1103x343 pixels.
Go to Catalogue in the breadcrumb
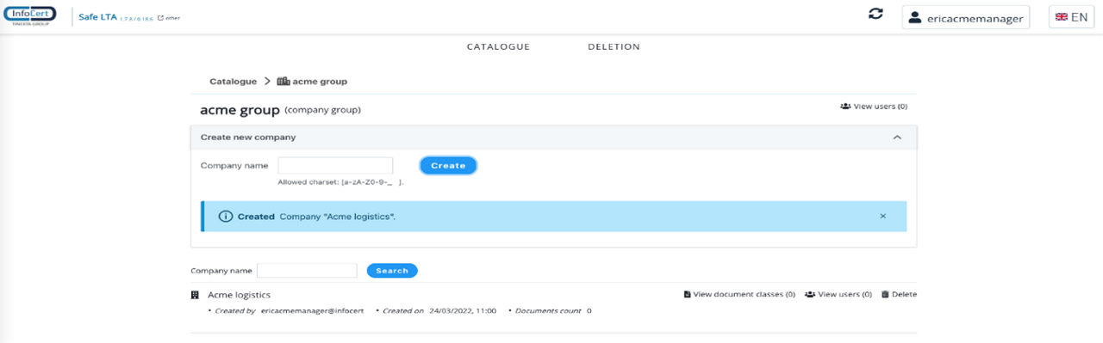233,82
